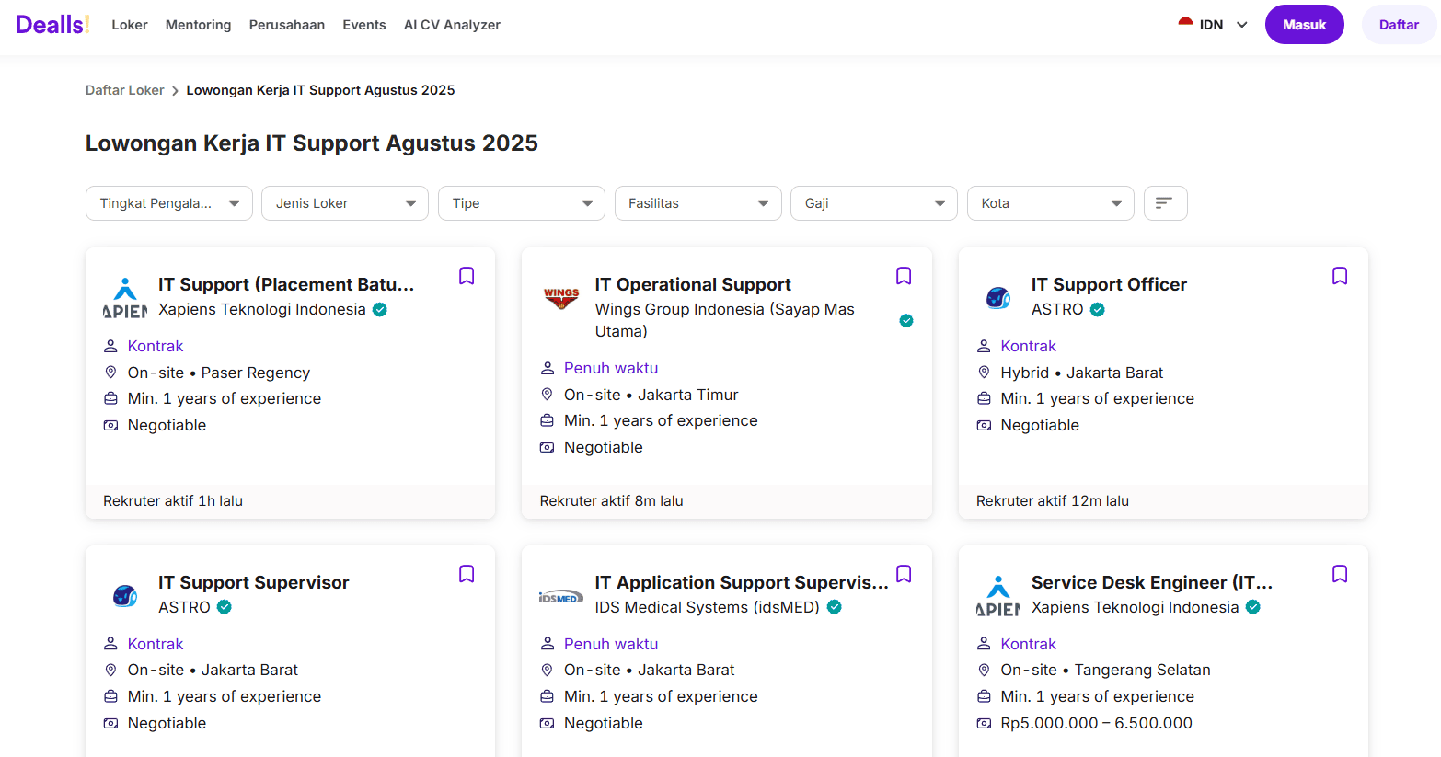1441x757 pixels.
Task: Expand the Tipe filter dropdown
Action: [522, 203]
